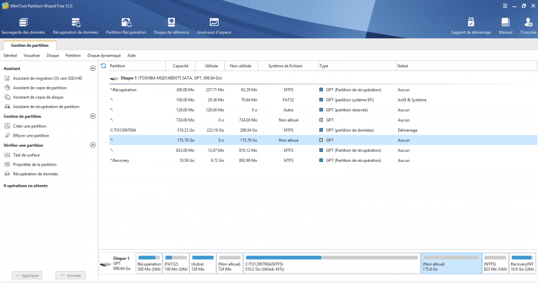Select Non alloué 175.8 Go block in disk map
The height and width of the screenshot is (284, 538).
click(x=451, y=264)
